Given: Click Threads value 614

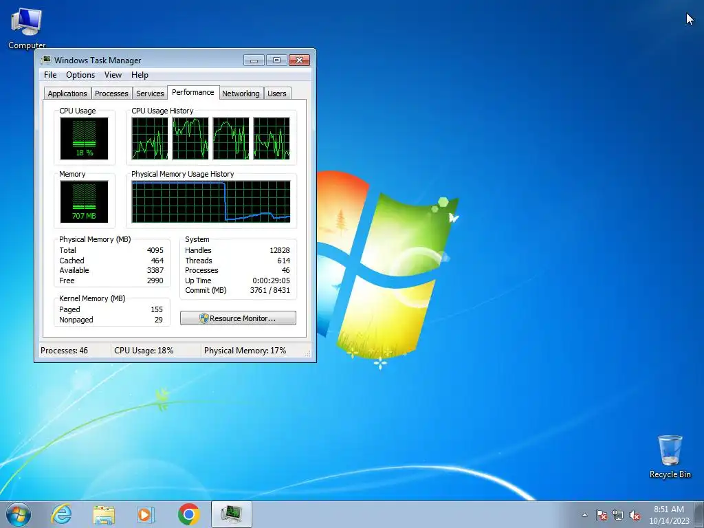Looking at the screenshot, I should [284, 261].
